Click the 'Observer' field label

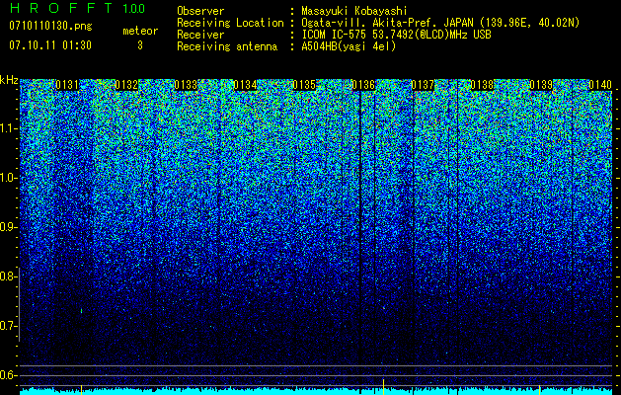coord(200,11)
